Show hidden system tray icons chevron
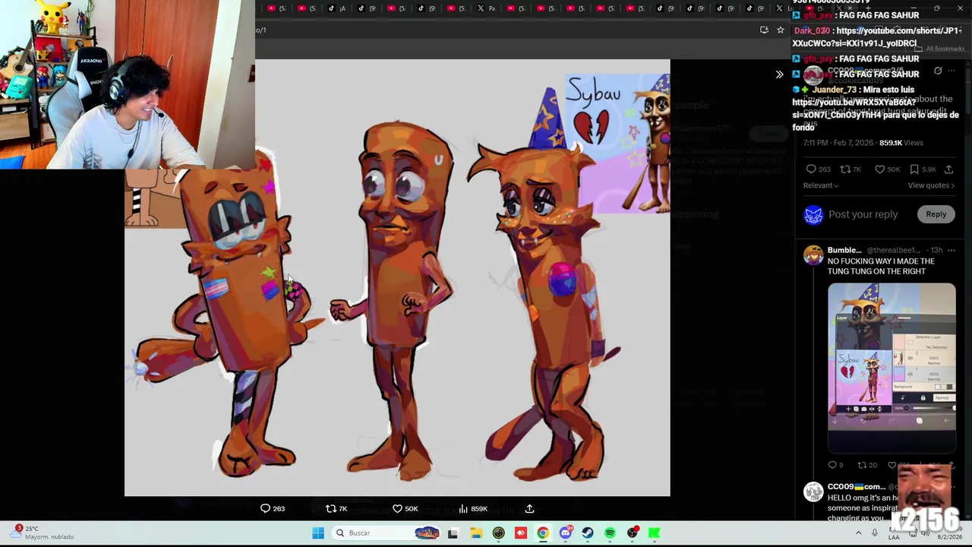 point(858,533)
